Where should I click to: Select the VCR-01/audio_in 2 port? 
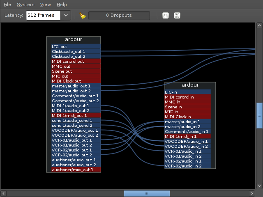(x=188, y=156)
